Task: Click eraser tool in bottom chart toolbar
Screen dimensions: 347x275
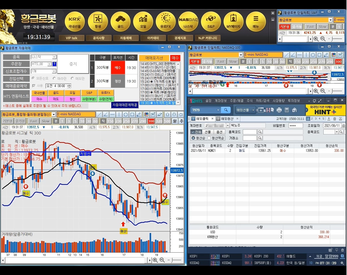Action: tap(160, 114)
